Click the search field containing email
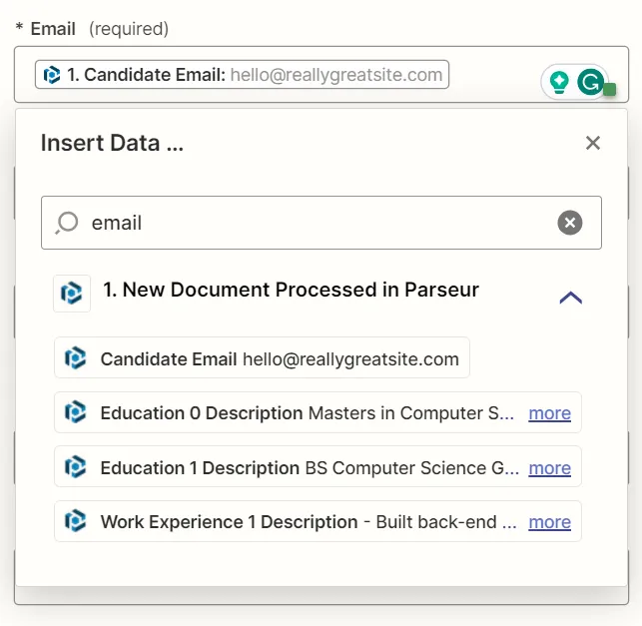This screenshot has width=642, height=626. (321, 223)
